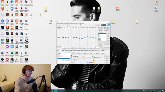
Task: Open the notification center in the taskbar
Action: (163, 91)
